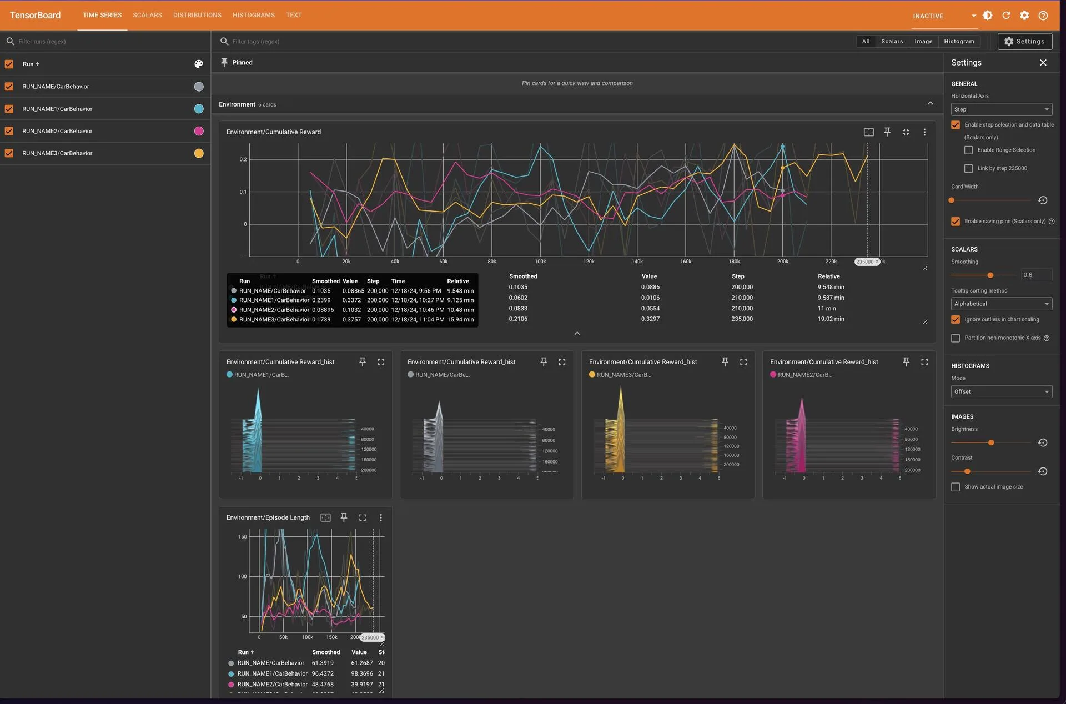Open Tooltip sorting method Alphabetical dropdown
The height and width of the screenshot is (704, 1066).
point(1001,304)
